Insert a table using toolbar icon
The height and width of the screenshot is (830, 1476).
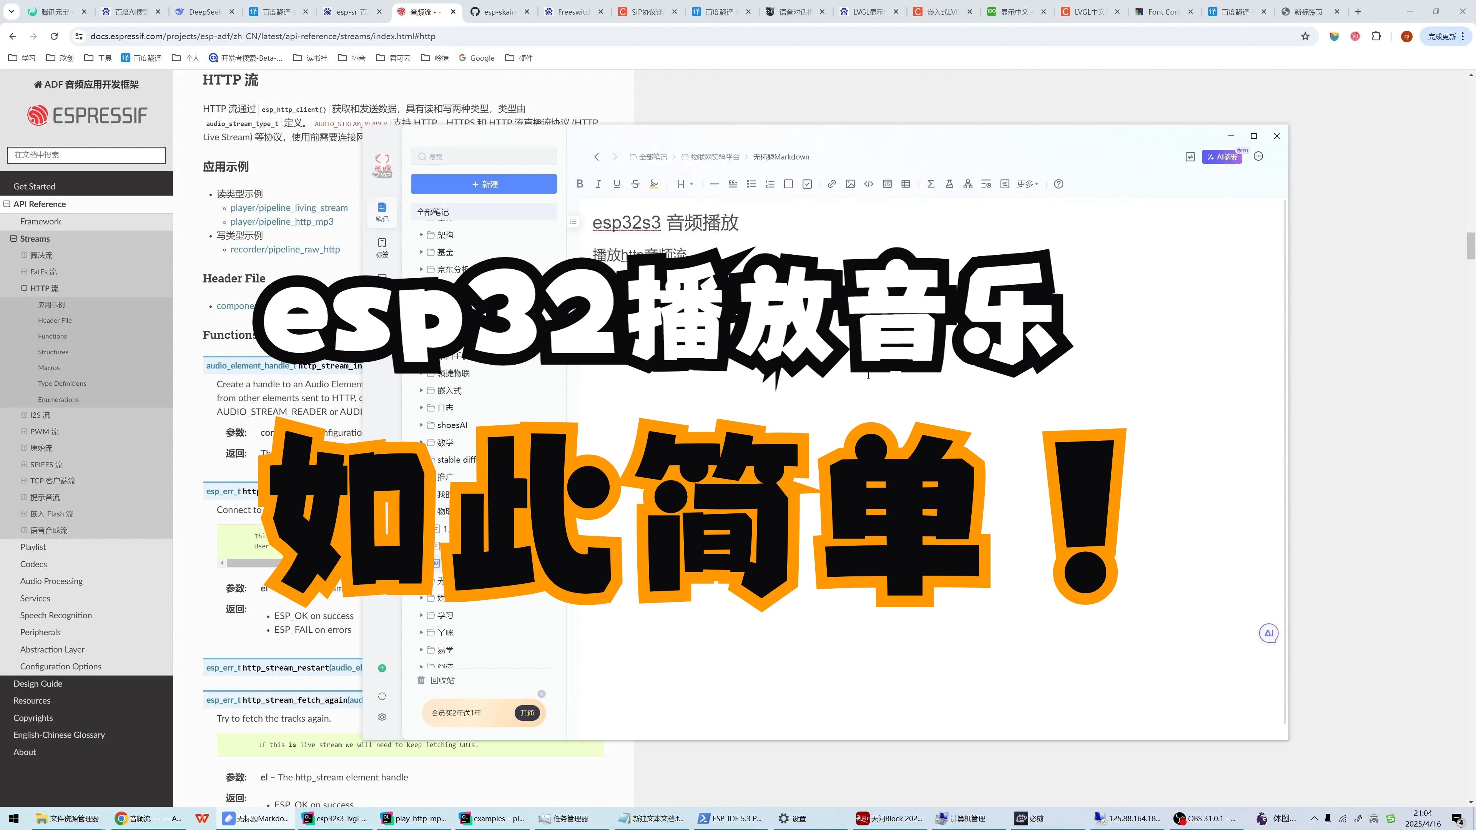[906, 184]
